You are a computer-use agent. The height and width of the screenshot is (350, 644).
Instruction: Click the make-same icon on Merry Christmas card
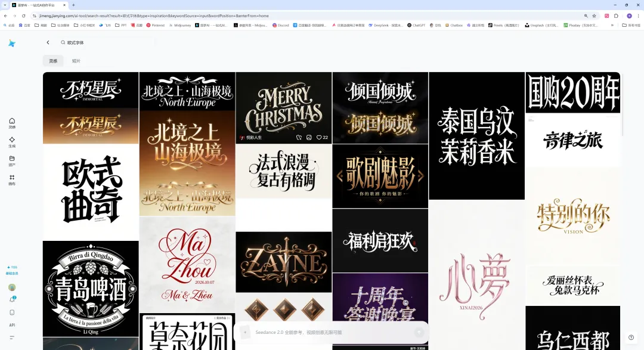click(299, 137)
